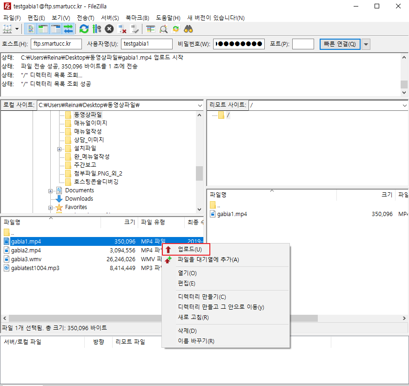Screen dimensions: 409x386
Task: Select the 주간보고 folder
Action: 85,165
